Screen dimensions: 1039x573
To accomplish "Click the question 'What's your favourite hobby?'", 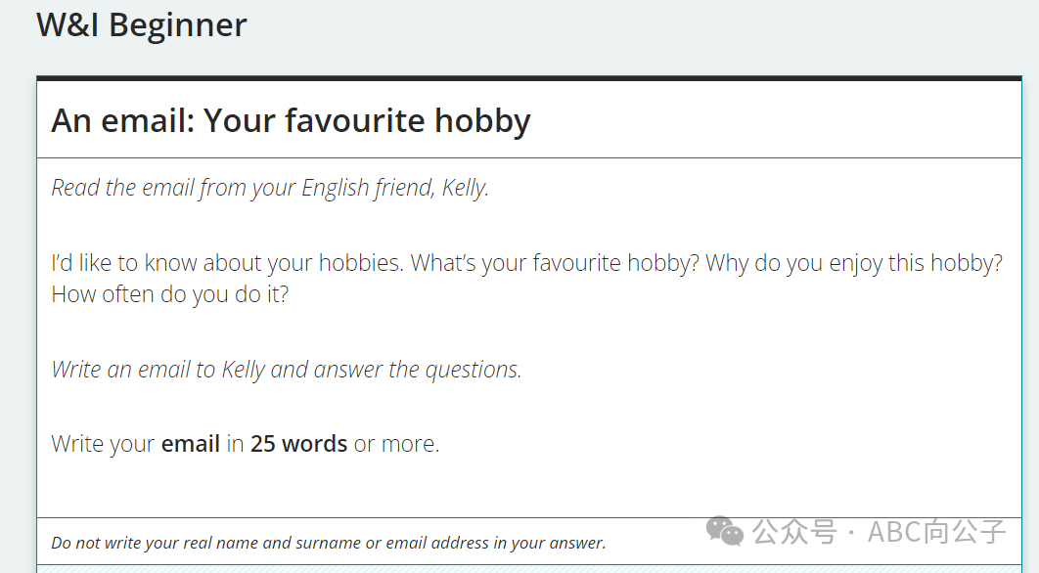I will coord(555,263).
